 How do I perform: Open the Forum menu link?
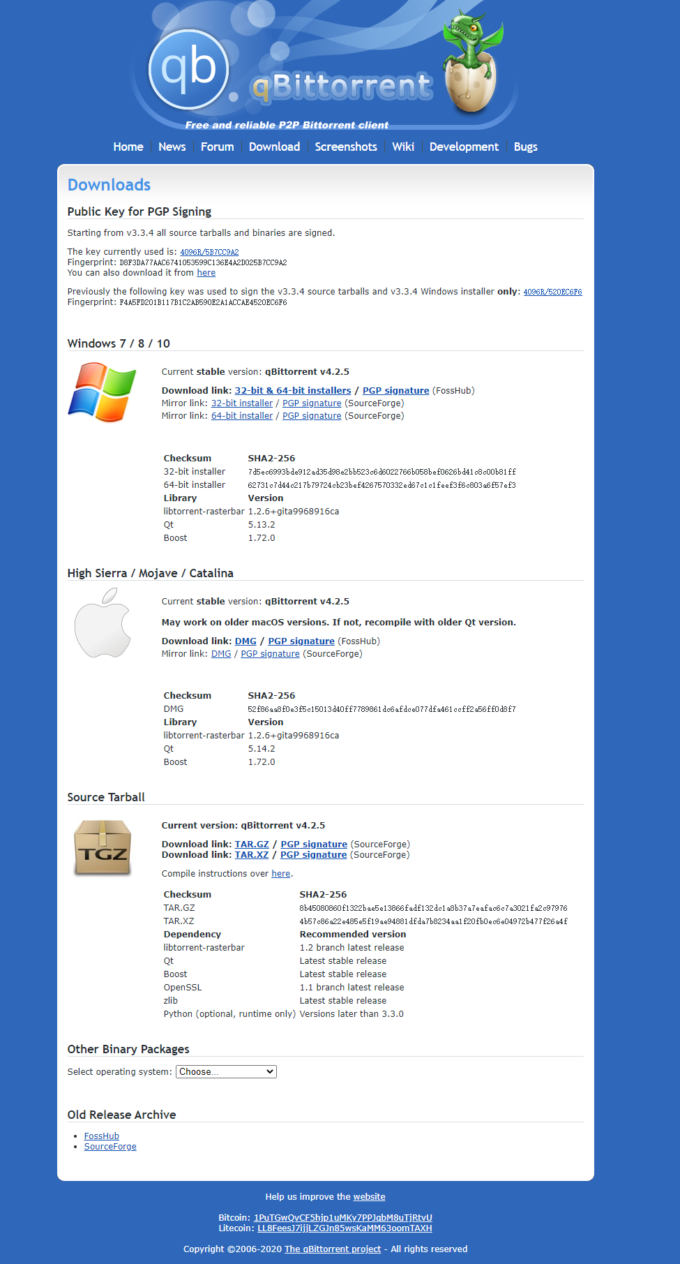click(218, 147)
